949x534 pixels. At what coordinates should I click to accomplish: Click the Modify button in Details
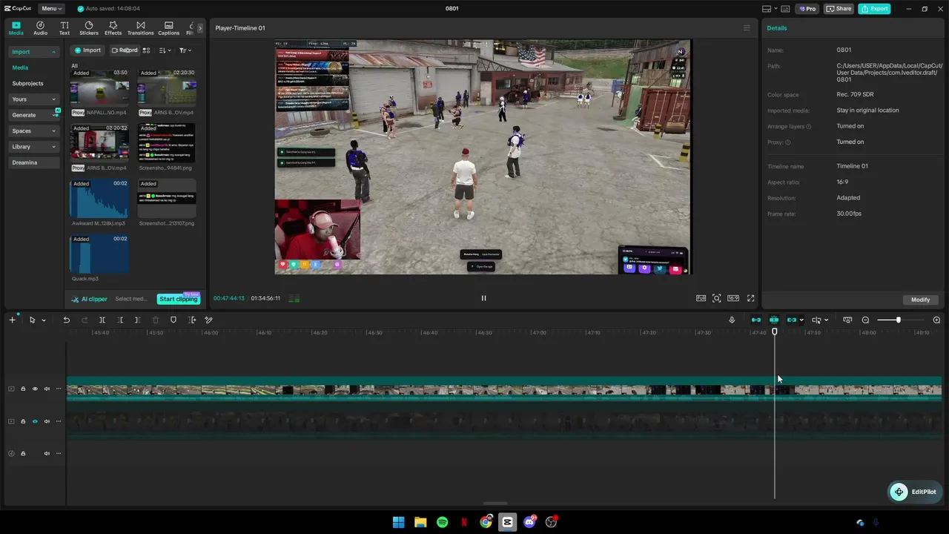click(x=920, y=300)
